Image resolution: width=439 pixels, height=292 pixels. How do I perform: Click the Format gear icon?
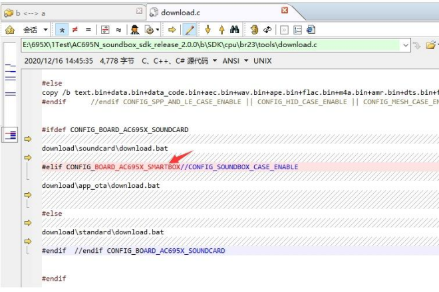(149, 30)
